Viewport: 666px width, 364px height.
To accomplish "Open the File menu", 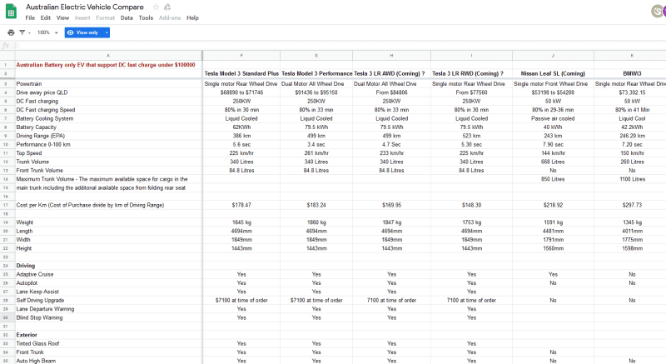I will 30,17.
